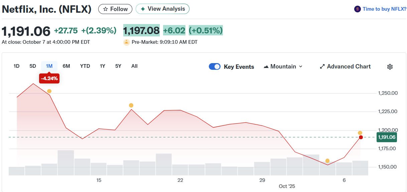Click the Follow star button
Image resolution: width=407 pixels, height=192 pixels.
point(115,9)
